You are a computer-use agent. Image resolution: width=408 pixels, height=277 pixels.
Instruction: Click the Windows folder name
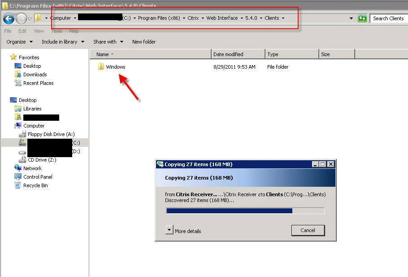point(116,67)
